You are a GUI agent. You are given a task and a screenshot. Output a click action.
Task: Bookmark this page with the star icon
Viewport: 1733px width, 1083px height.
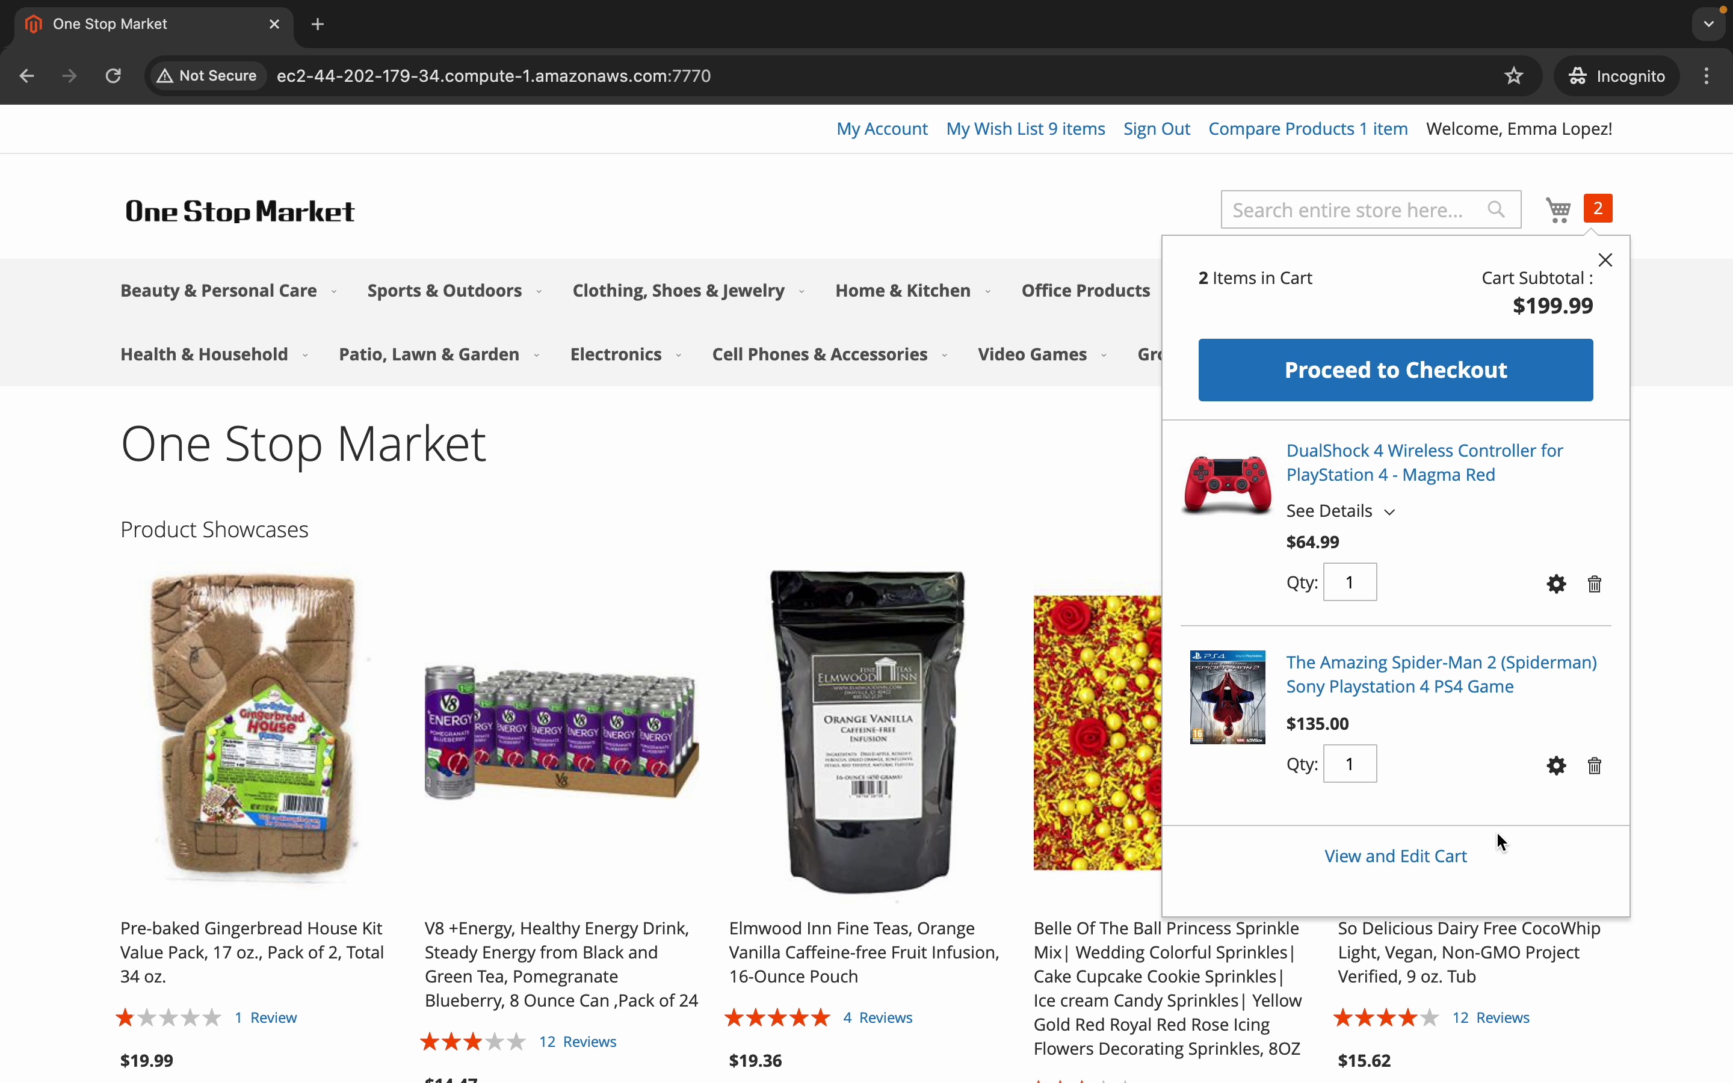1514,76
